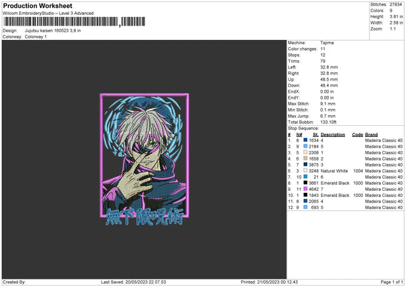Click the "Colorway 1" value
The image size is (406, 287).
pos(36,37)
